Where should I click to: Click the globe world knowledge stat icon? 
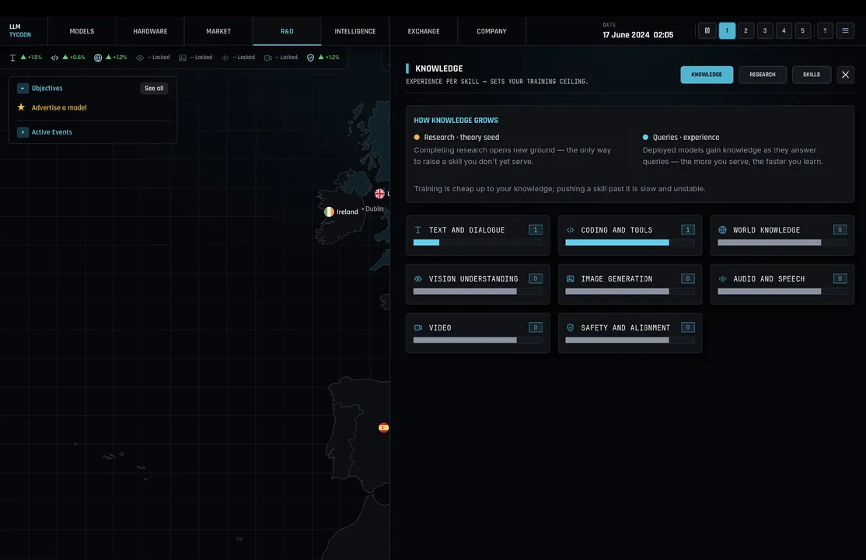tap(98, 58)
